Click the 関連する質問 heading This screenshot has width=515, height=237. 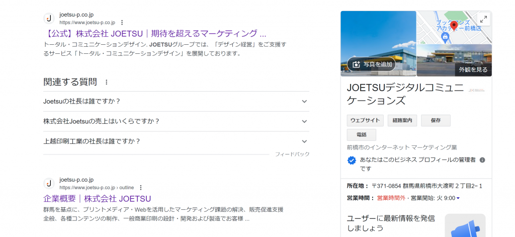click(70, 82)
